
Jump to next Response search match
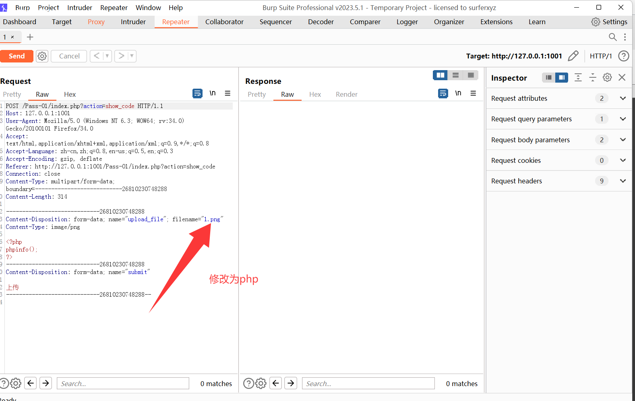coord(291,383)
